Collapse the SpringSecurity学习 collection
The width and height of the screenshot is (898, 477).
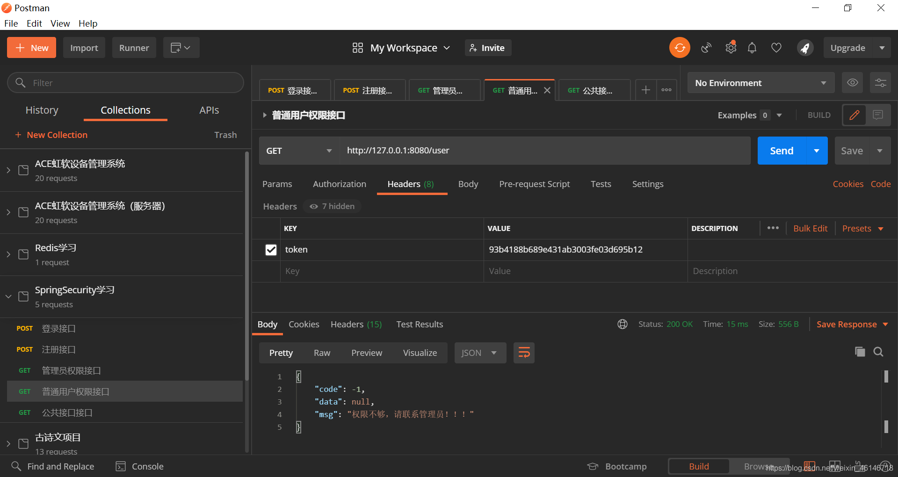tap(8, 296)
